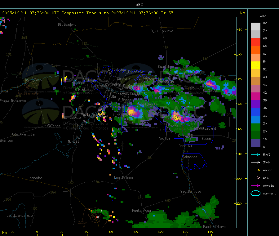The image size is (279, 236).
Task: Click the 'Divisadero' map label
Action: tap(67, 24)
